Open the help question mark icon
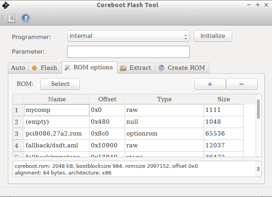272x197 pixels. [26, 18]
